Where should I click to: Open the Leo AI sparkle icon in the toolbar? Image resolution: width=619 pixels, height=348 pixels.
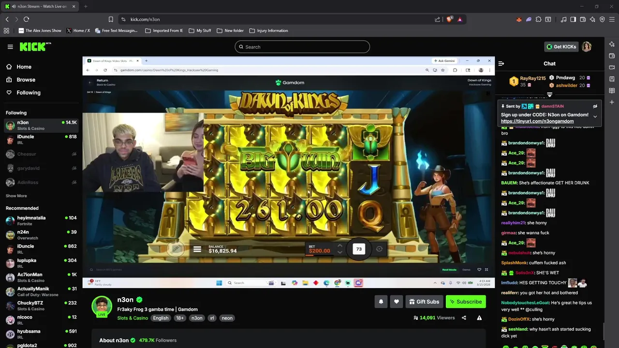tap(592, 19)
